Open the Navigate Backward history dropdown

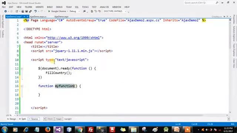[x=9, y=11]
